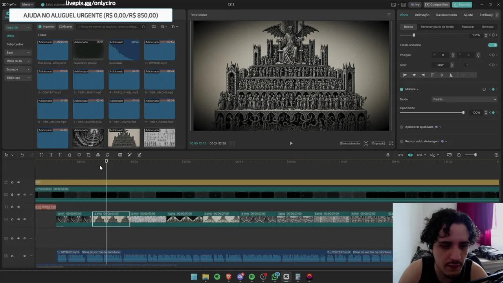Align clip to left edge
503x283 pixels.
pyautogui.click(x=405, y=75)
